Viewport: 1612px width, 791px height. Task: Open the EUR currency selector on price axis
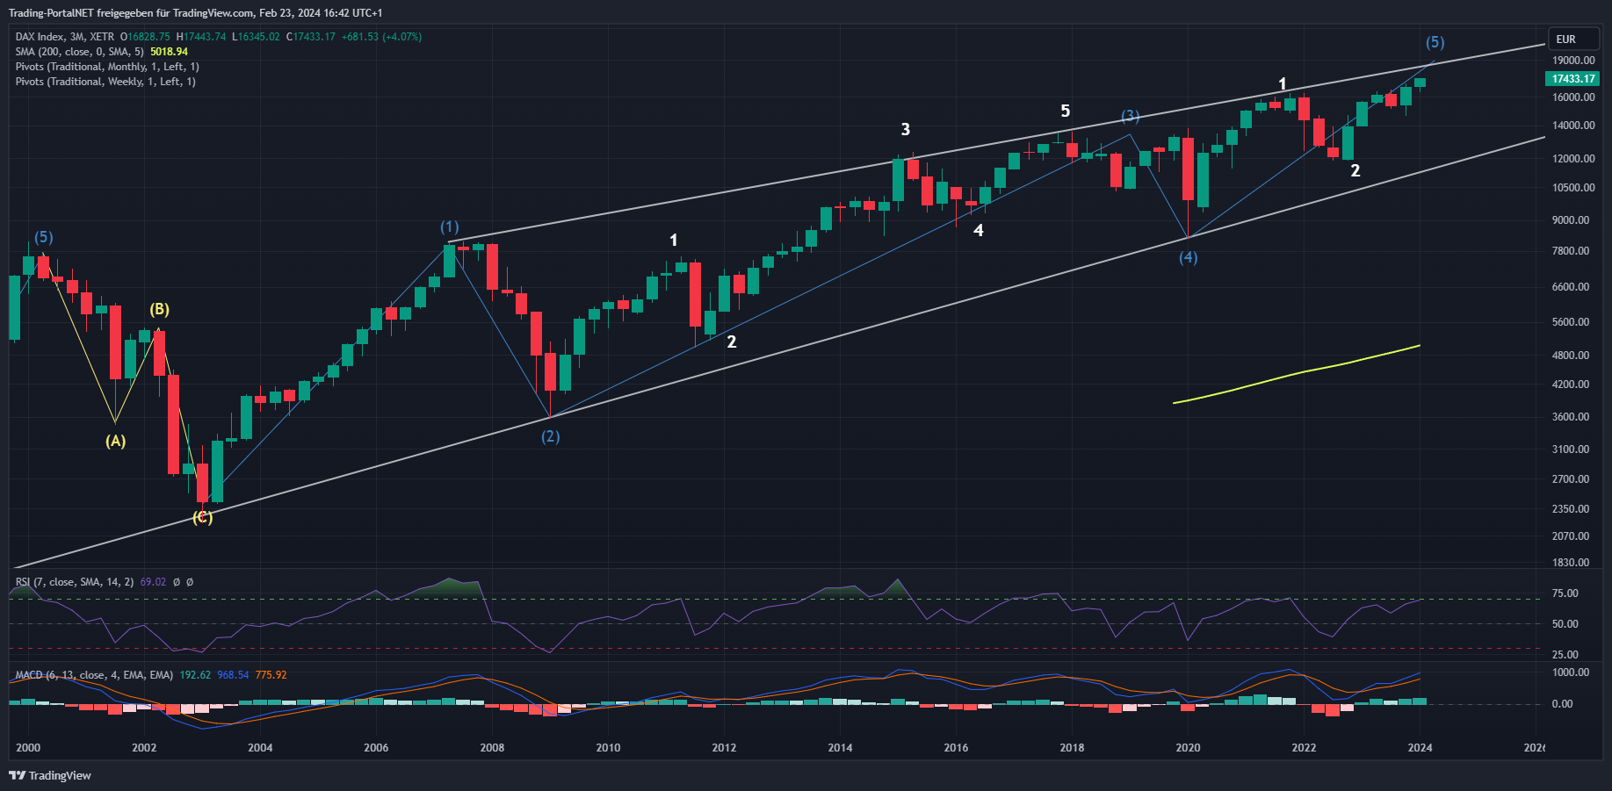click(1572, 40)
